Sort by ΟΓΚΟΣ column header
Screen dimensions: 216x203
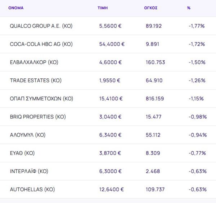coord(150,8)
